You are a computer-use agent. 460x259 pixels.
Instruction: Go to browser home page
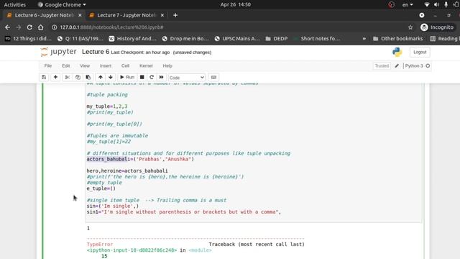point(40,27)
